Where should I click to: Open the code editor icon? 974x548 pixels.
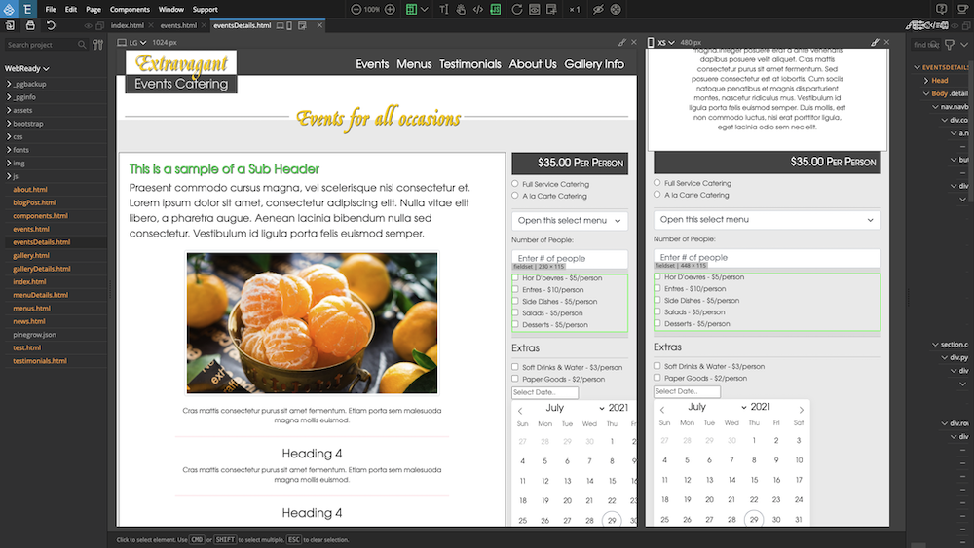(x=477, y=9)
